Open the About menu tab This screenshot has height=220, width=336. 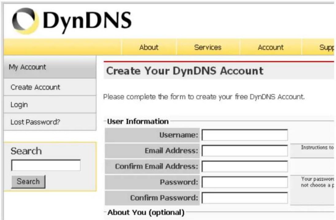tap(149, 47)
